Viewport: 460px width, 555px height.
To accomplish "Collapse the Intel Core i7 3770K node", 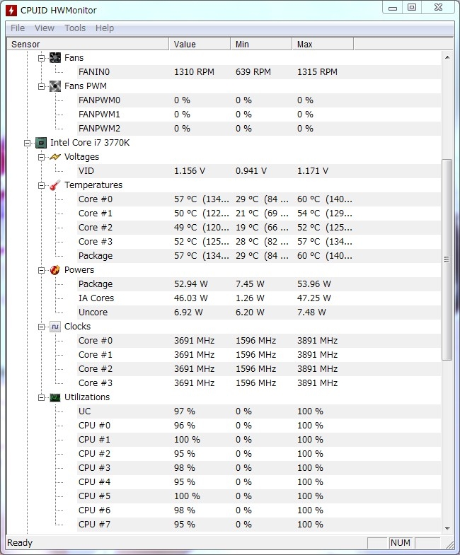I will [x=28, y=143].
